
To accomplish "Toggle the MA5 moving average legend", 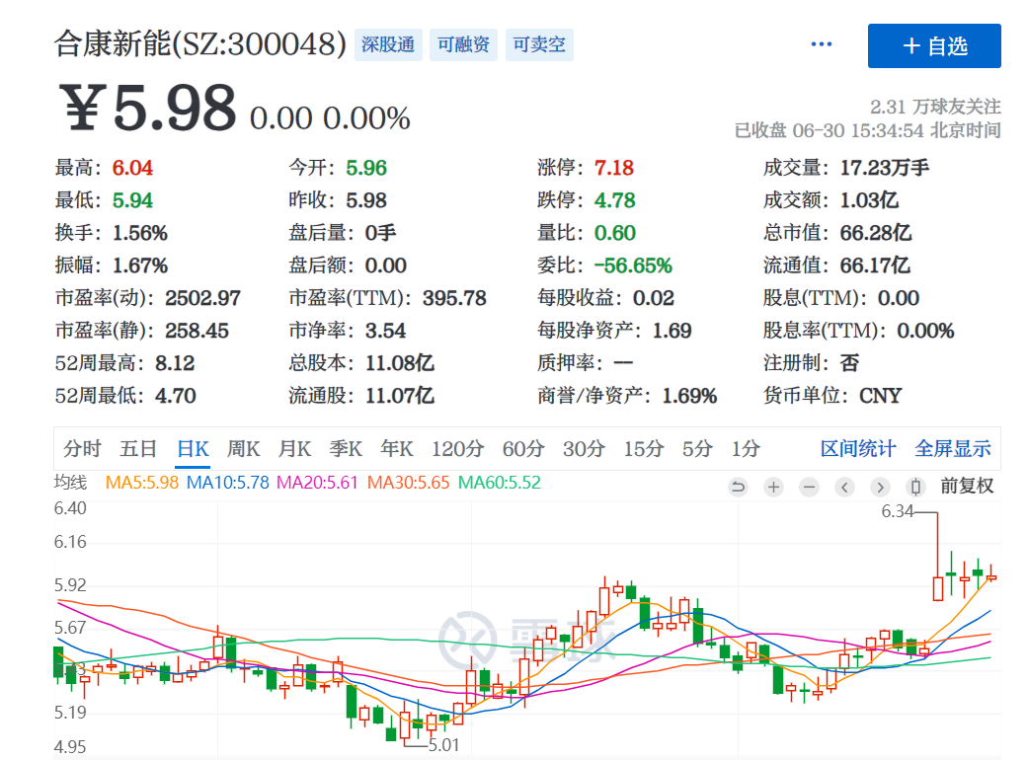I will point(141,483).
